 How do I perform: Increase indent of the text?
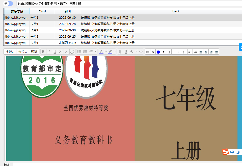(190, 52)
